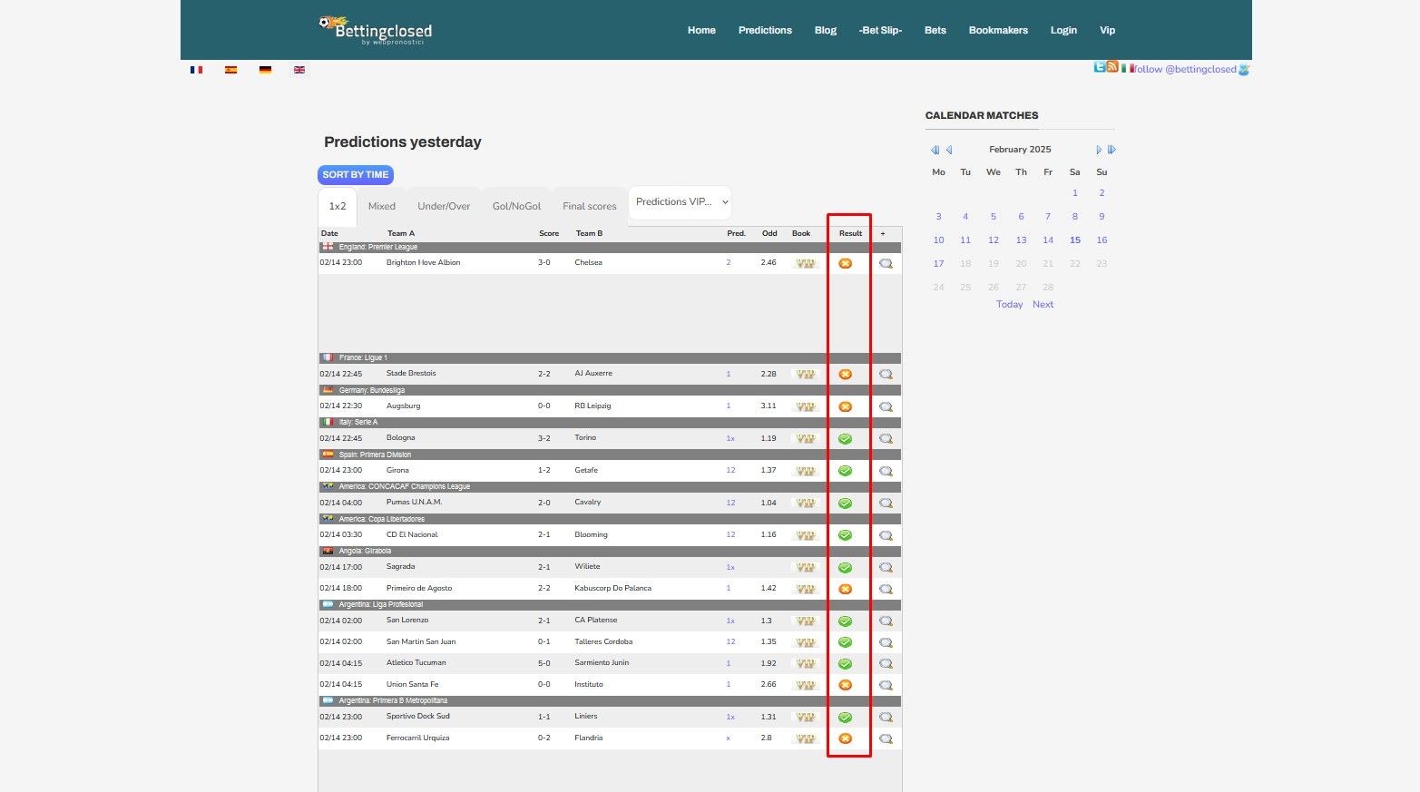Open Bets in the top navigation
1420x792 pixels.
[935, 30]
